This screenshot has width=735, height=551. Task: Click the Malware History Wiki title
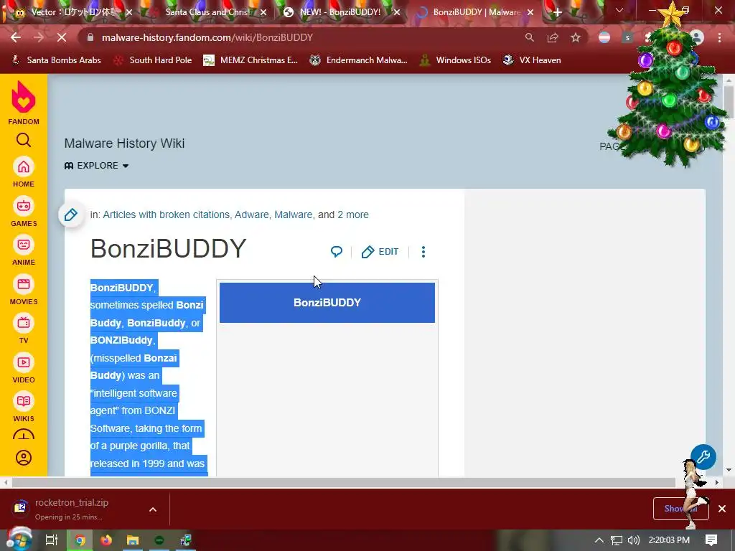[124, 143]
